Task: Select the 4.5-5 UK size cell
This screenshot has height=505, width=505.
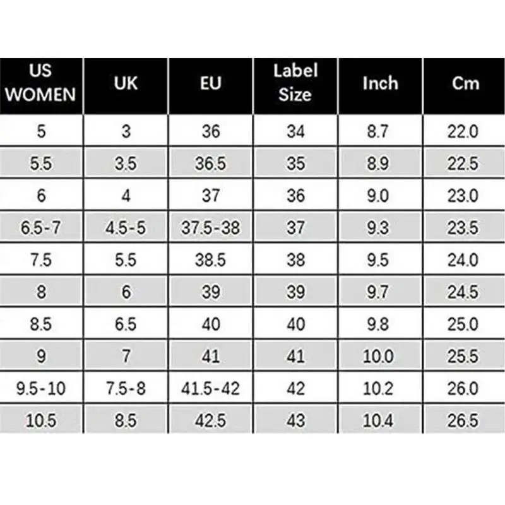Action: (x=126, y=227)
